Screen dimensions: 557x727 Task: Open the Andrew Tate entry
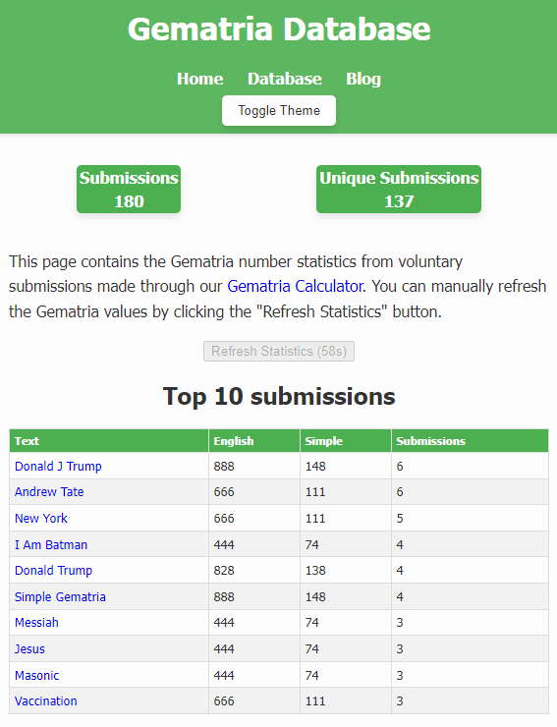pyautogui.click(x=49, y=491)
